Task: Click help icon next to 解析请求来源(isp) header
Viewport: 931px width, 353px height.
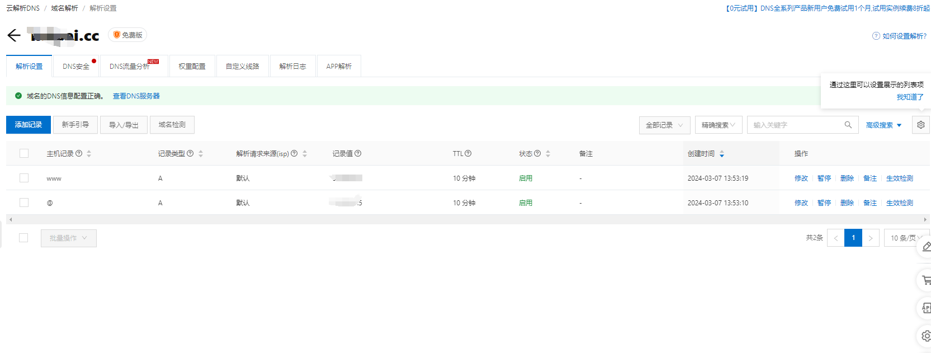Action: tap(294, 153)
